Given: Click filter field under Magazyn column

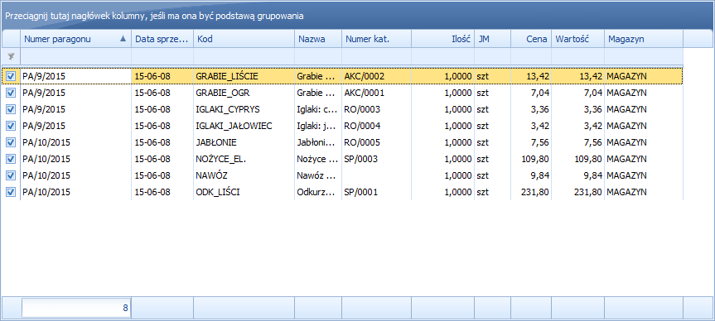Looking at the screenshot, I should tap(644, 56).
